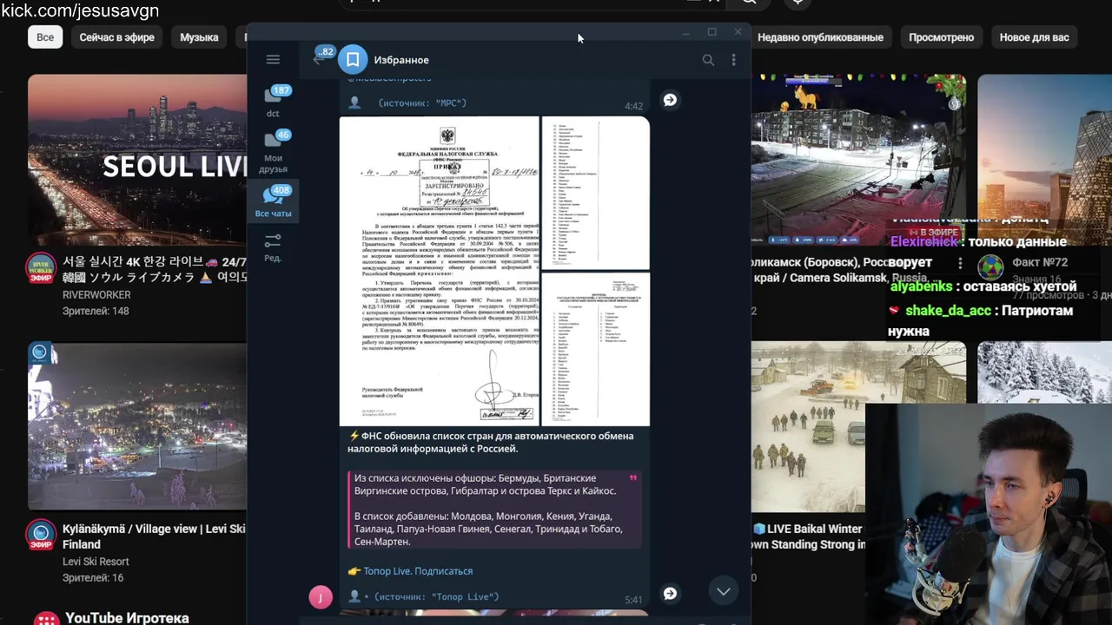
Task: Open the SEOUL LIVE video thumbnail
Action: (137, 160)
